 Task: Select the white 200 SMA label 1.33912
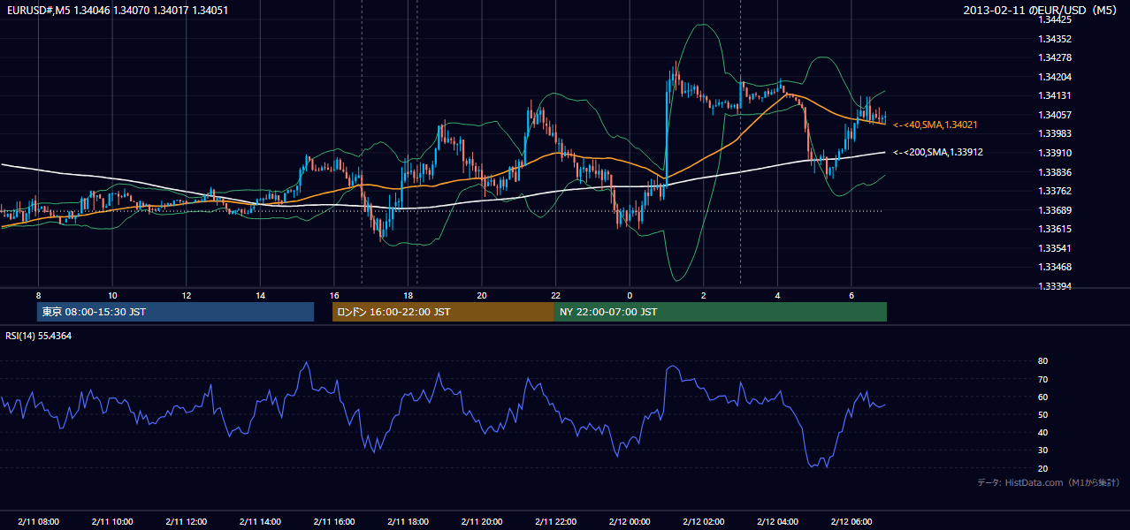click(938, 152)
